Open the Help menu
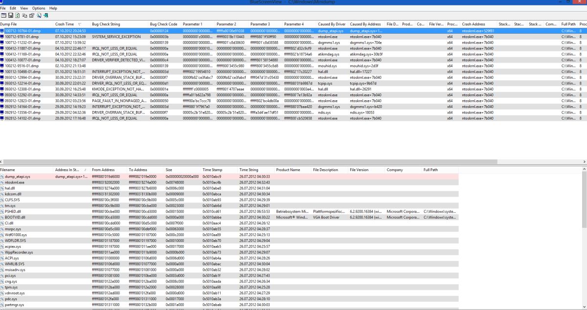This screenshot has height=310, width=587. tap(53, 8)
